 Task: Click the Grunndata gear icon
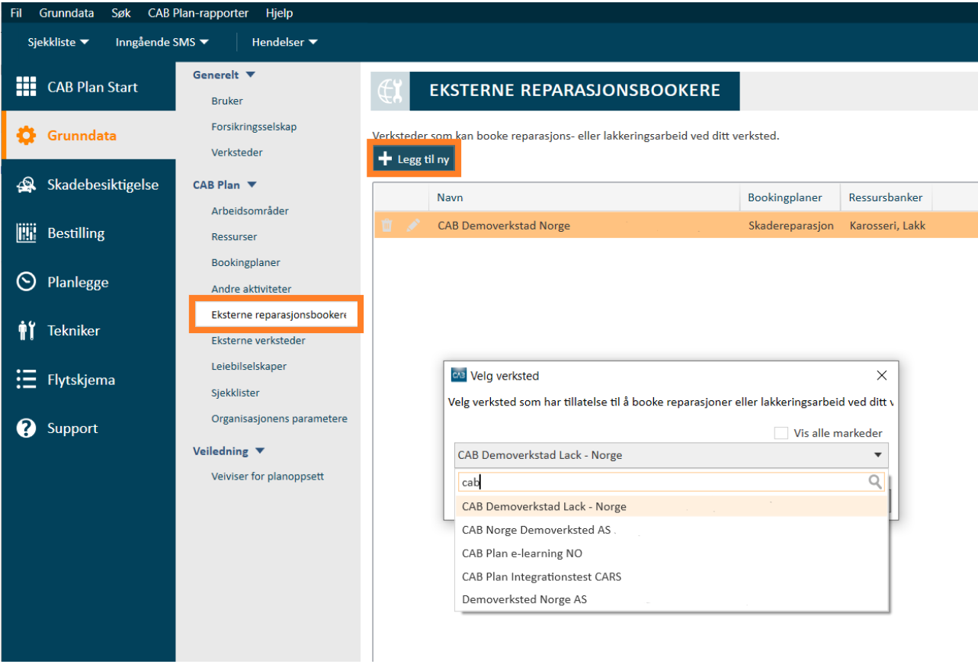26,136
